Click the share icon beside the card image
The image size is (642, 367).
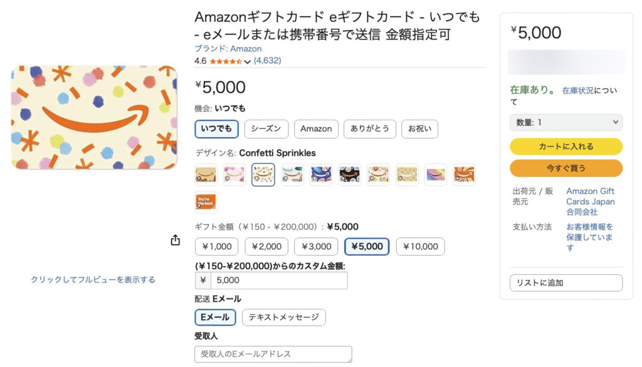coord(176,240)
